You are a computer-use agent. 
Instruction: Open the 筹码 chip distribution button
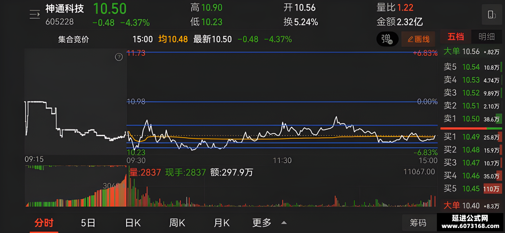418,223
